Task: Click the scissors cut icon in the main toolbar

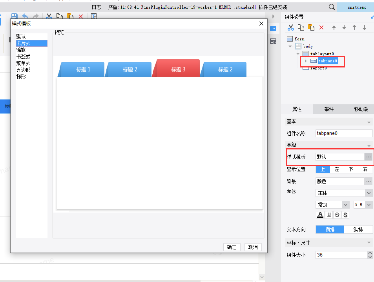Action: coord(49,16)
